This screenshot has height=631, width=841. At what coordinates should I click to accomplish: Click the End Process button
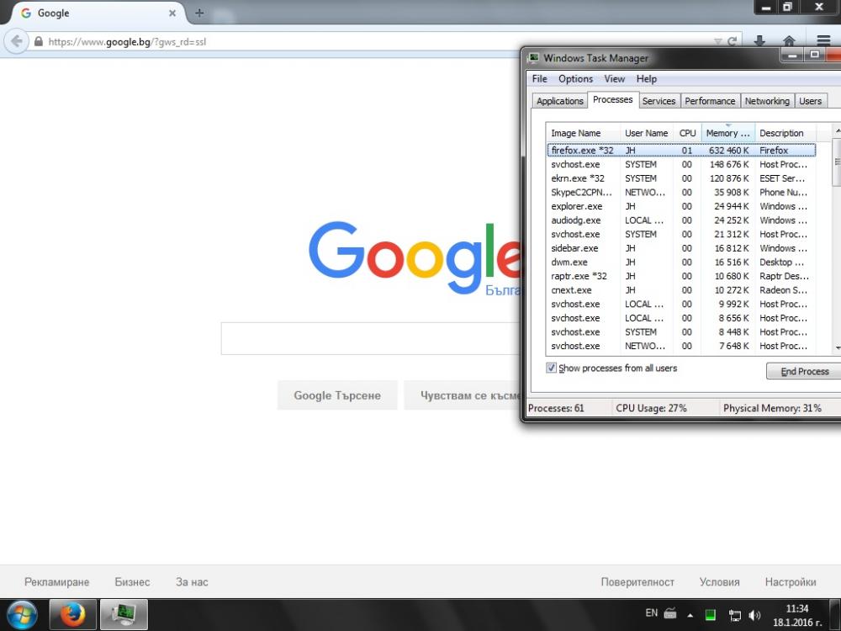[x=805, y=371]
